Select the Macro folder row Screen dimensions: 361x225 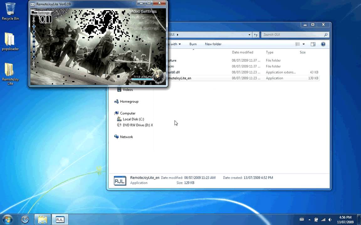[x=243, y=66]
